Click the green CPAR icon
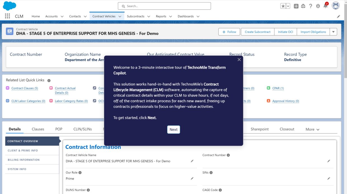The height and width of the screenshot is (194, 347). pyautogui.click(x=269, y=88)
